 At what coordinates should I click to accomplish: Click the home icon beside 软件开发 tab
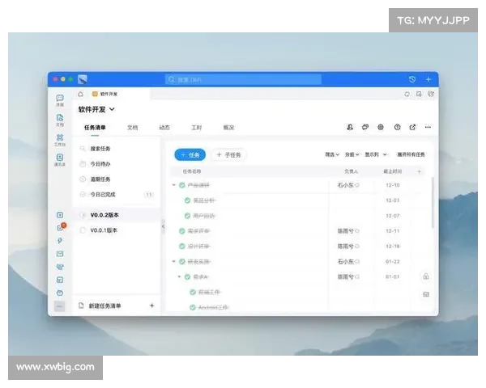pyautogui.click(x=81, y=94)
